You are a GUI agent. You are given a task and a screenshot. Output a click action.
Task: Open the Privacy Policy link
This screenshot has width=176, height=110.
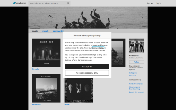coord(98,48)
